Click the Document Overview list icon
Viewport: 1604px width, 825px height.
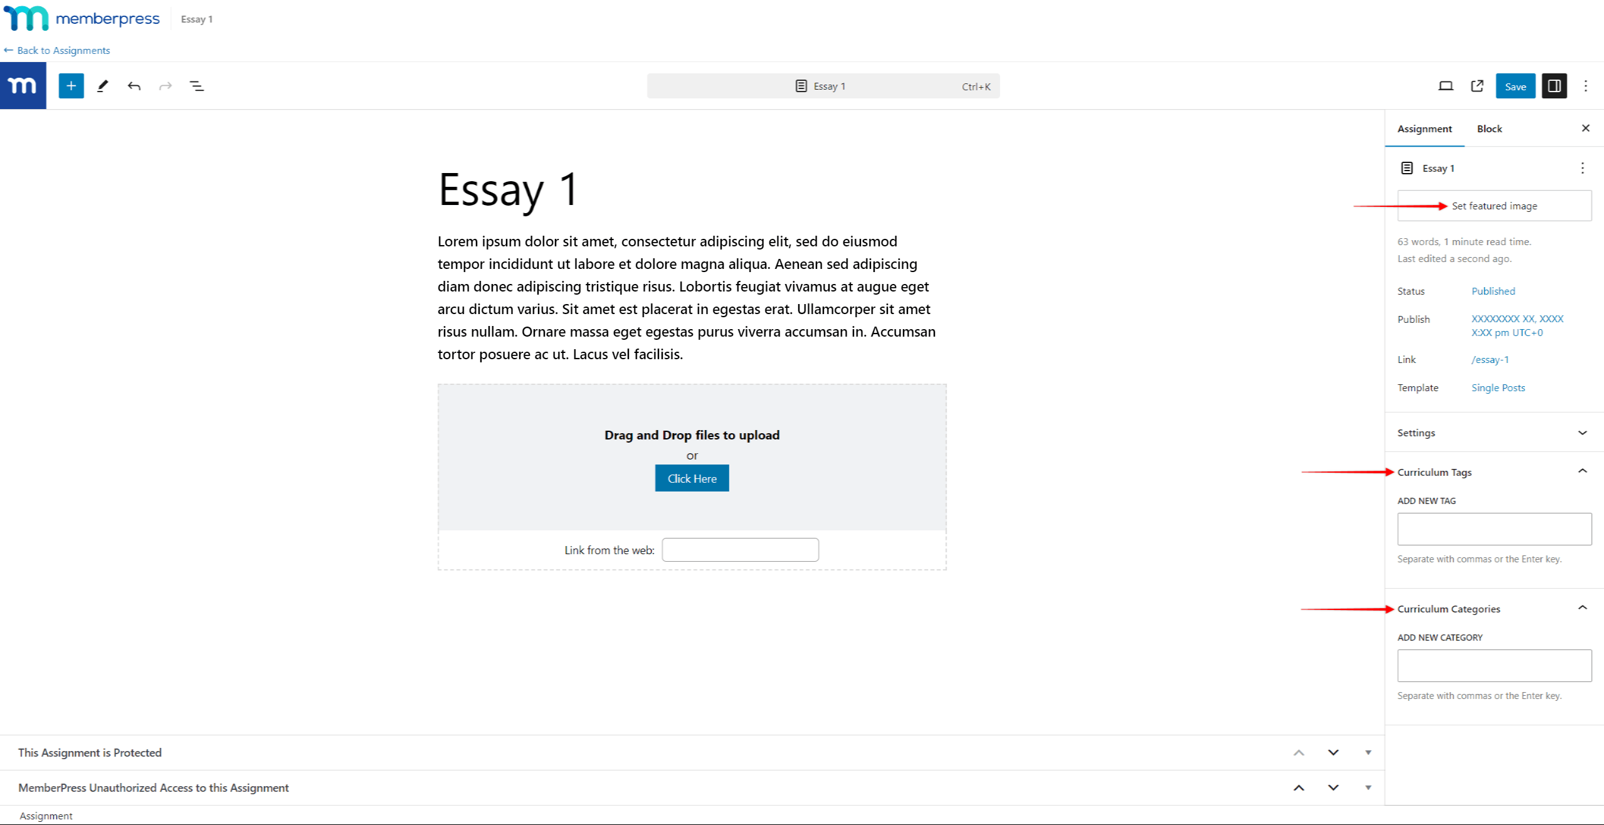tap(196, 85)
